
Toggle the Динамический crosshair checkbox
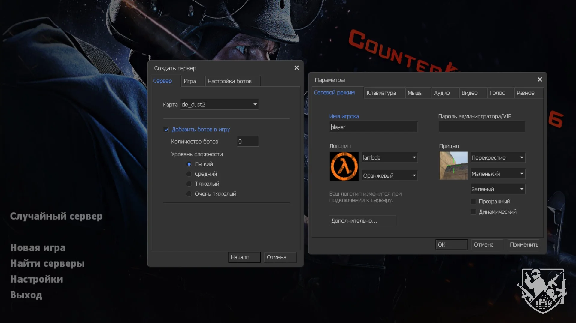(x=473, y=212)
